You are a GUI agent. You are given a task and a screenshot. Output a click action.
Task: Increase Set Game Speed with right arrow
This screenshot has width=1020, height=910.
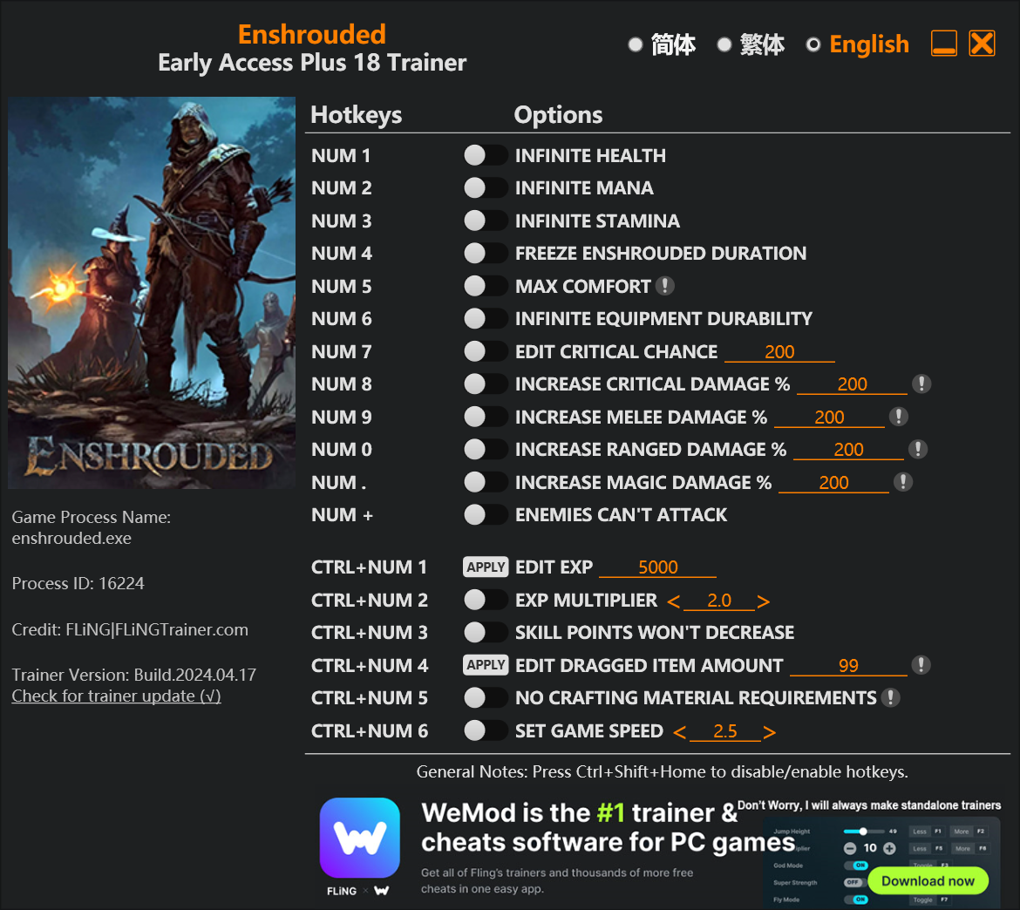coord(769,732)
